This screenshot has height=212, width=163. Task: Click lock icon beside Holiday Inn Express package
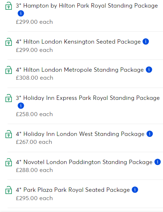click(9, 98)
